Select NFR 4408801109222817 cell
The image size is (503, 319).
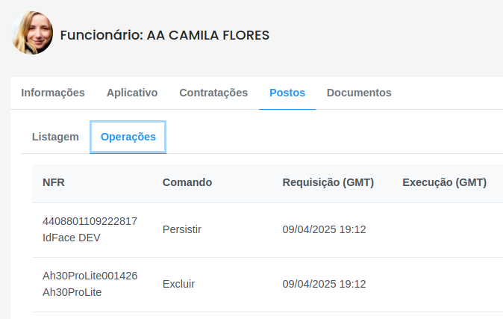point(90,221)
